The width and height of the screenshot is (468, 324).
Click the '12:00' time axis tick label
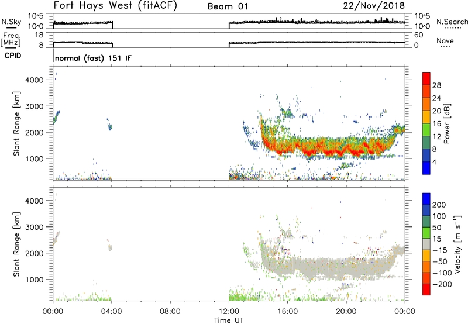tap(229, 312)
